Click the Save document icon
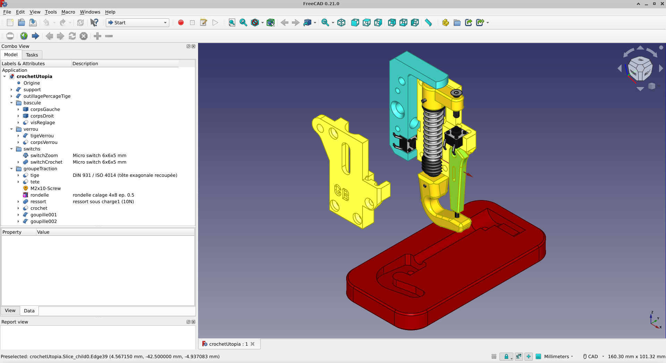 [x=33, y=23]
